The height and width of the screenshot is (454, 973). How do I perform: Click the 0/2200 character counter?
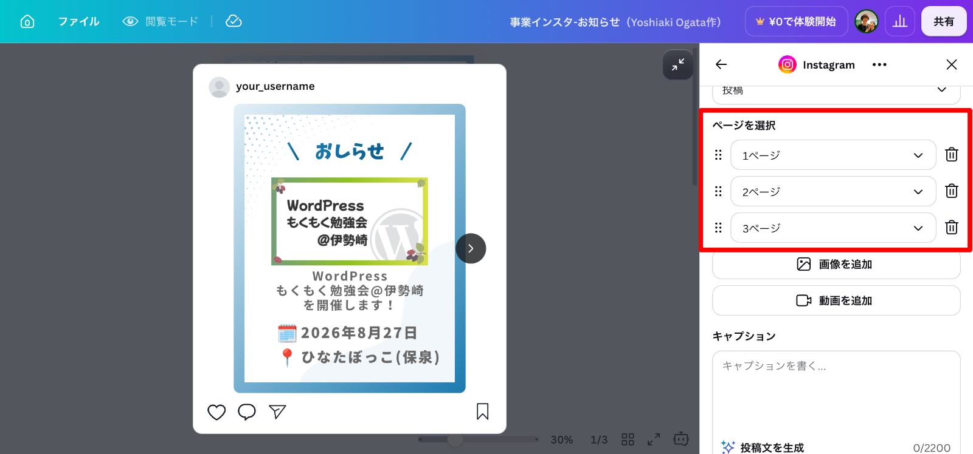pyautogui.click(x=932, y=448)
